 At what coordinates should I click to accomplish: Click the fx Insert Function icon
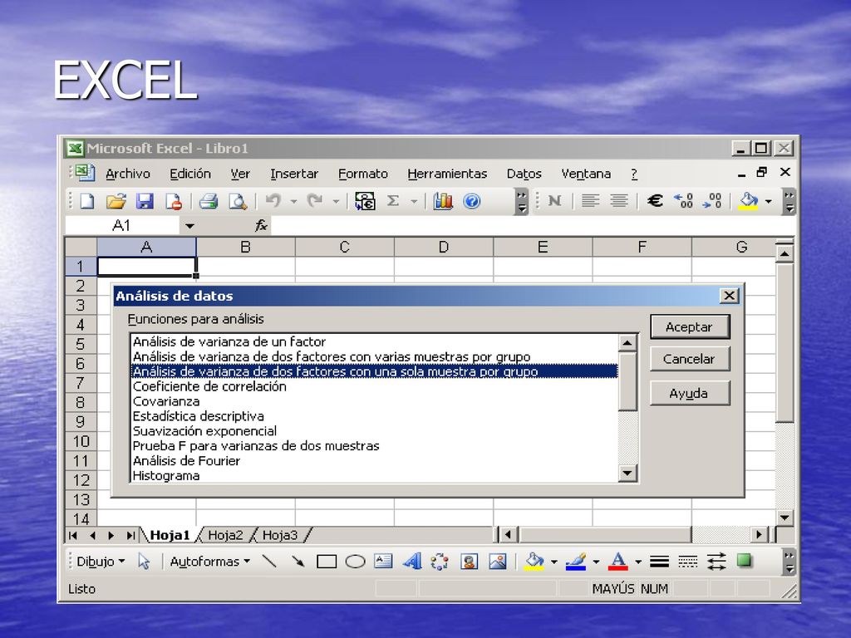pyautogui.click(x=261, y=225)
